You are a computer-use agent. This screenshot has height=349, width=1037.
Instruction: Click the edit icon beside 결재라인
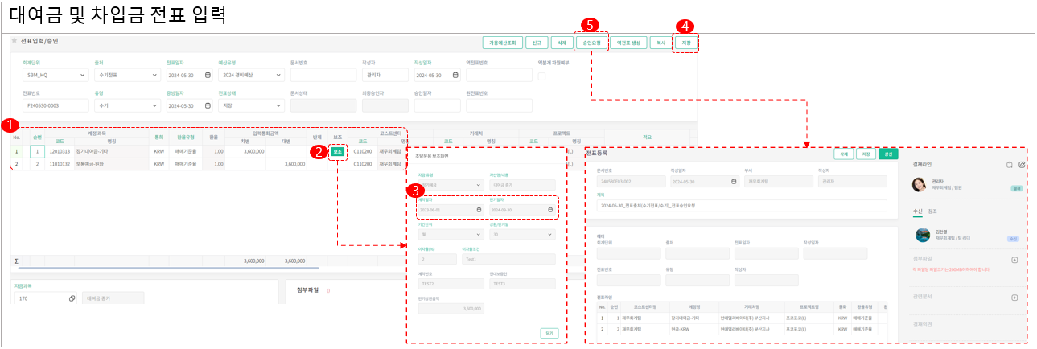[1021, 165]
